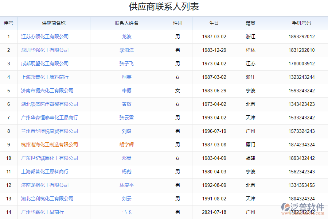
Task: Sort by the 生日 column header
Action: tap(214, 23)
